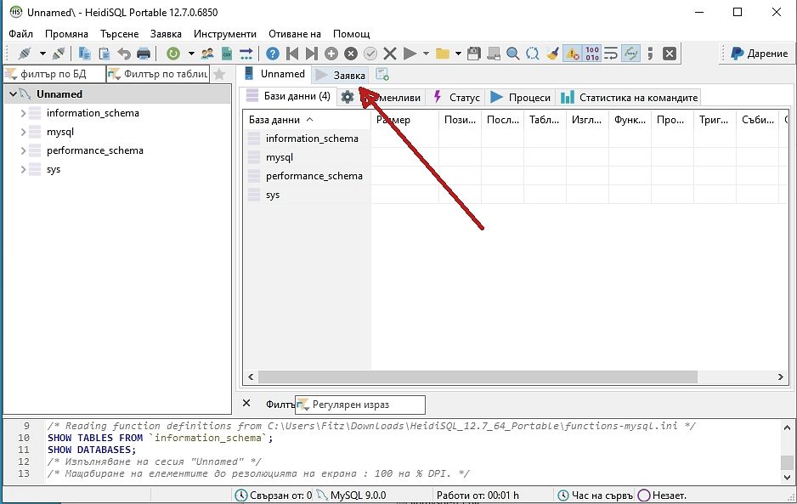This screenshot has width=797, height=504.
Task: Click the Undo arrow icon
Action: coord(124,54)
